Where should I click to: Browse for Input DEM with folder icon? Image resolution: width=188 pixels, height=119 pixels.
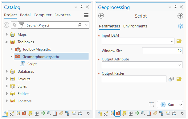point(179,41)
